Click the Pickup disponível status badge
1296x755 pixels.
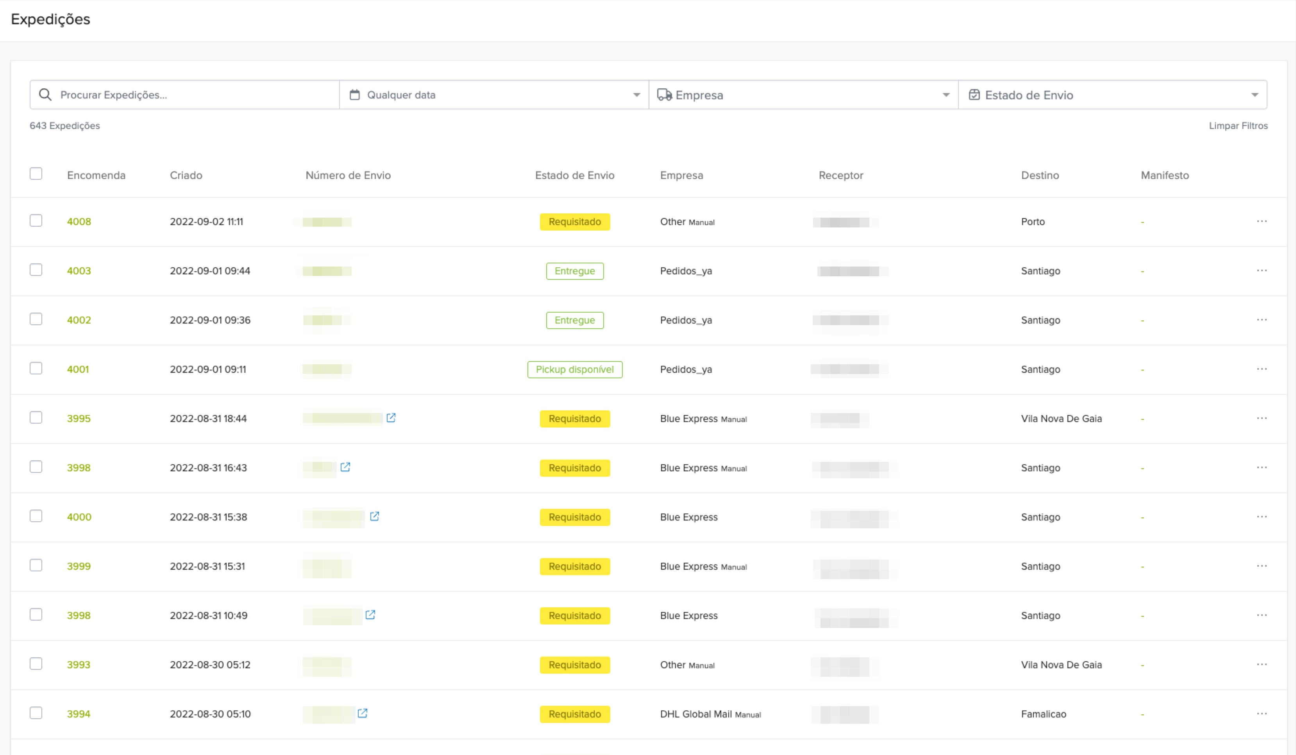click(574, 369)
